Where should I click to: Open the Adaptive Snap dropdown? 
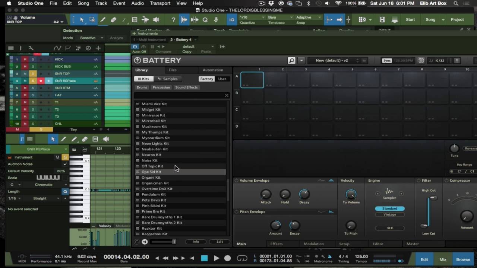pyautogui.click(x=309, y=17)
